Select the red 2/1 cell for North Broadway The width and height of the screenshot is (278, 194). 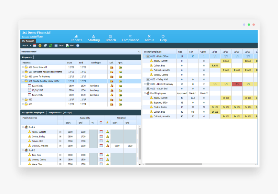[x=237, y=84]
